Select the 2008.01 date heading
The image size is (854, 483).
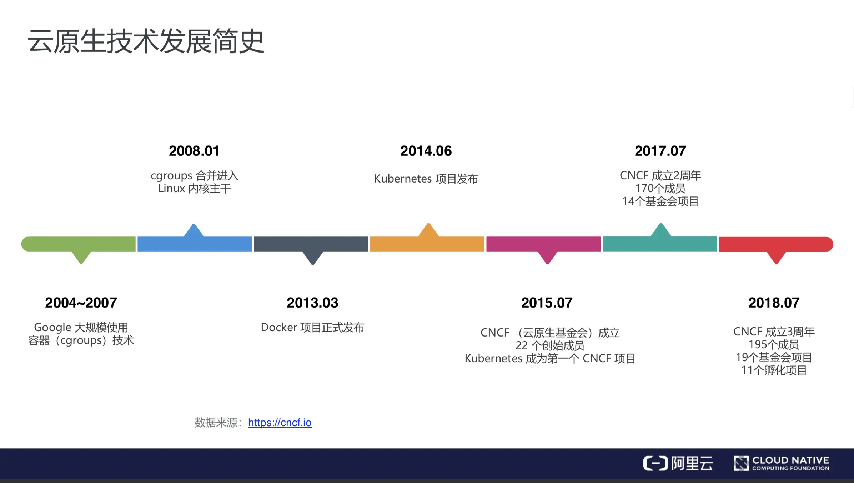click(x=194, y=151)
